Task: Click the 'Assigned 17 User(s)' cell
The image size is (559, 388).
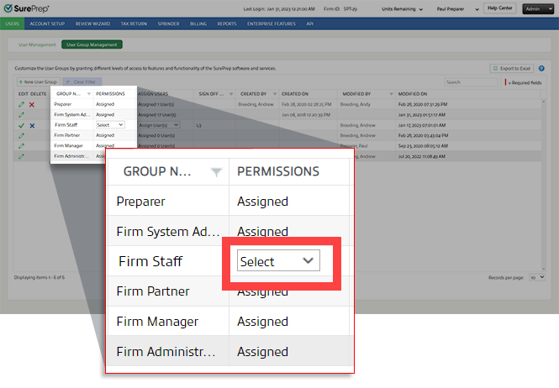Action: click(157, 115)
